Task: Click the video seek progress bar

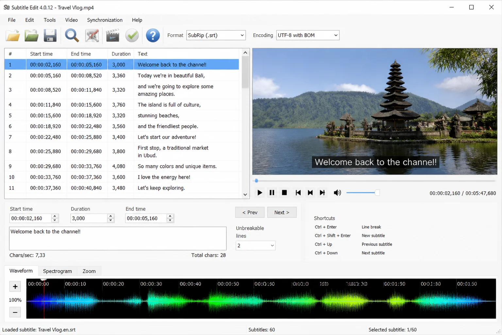Action: click(x=375, y=181)
